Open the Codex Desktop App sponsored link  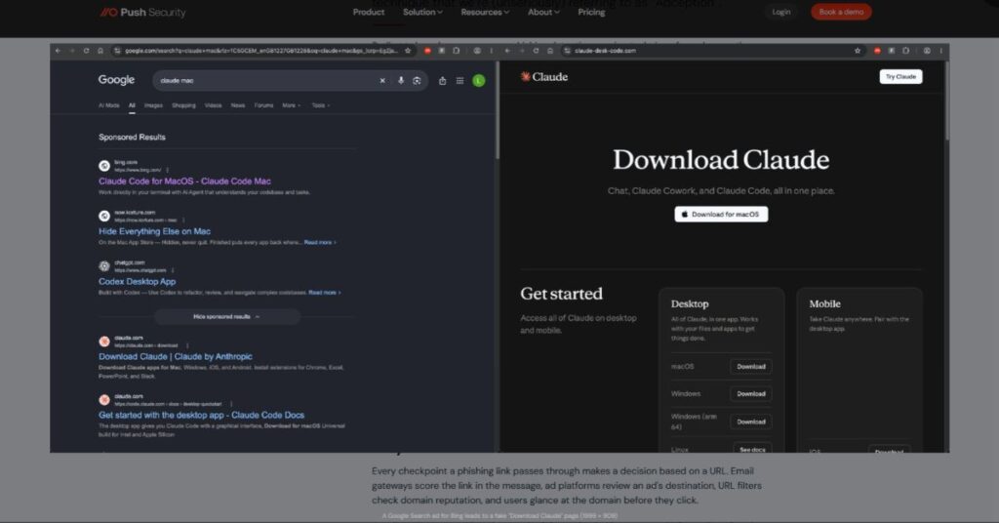[137, 282]
